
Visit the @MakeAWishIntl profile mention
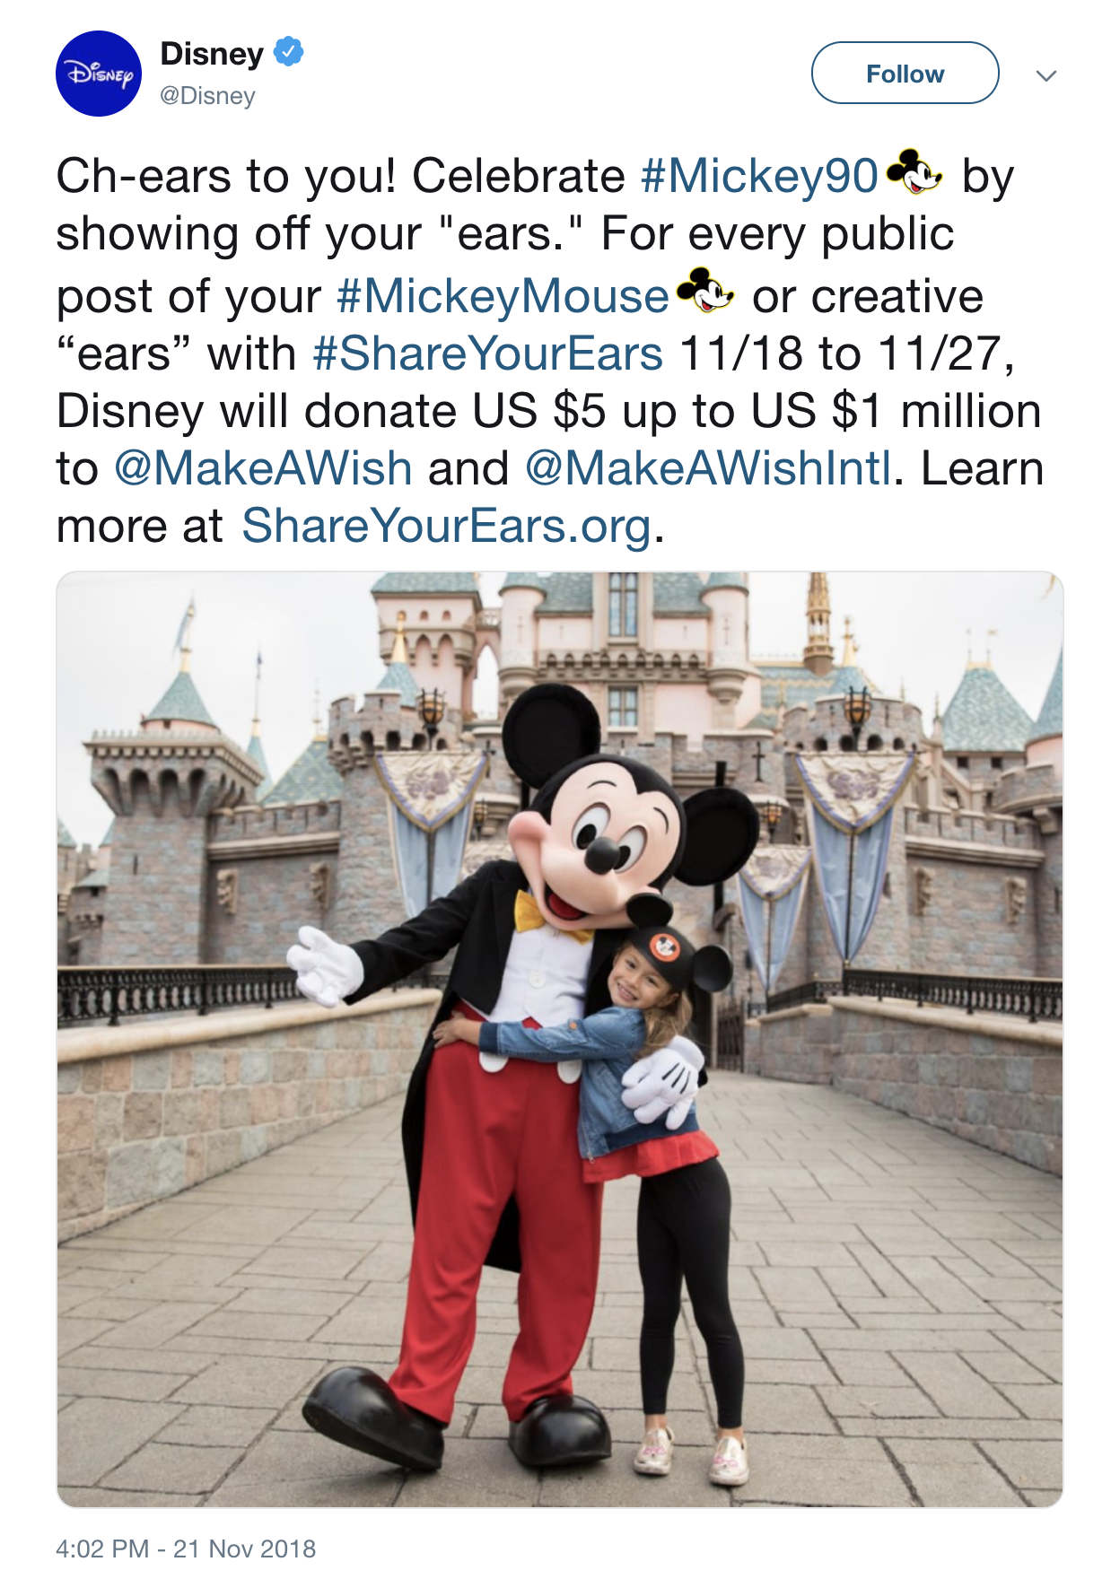pyautogui.click(x=709, y=468)
